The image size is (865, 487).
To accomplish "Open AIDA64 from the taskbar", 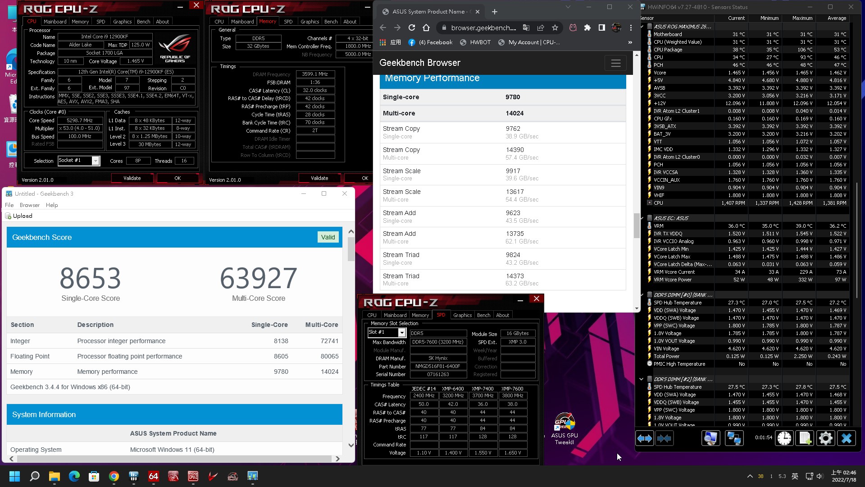I will point(154,476).
